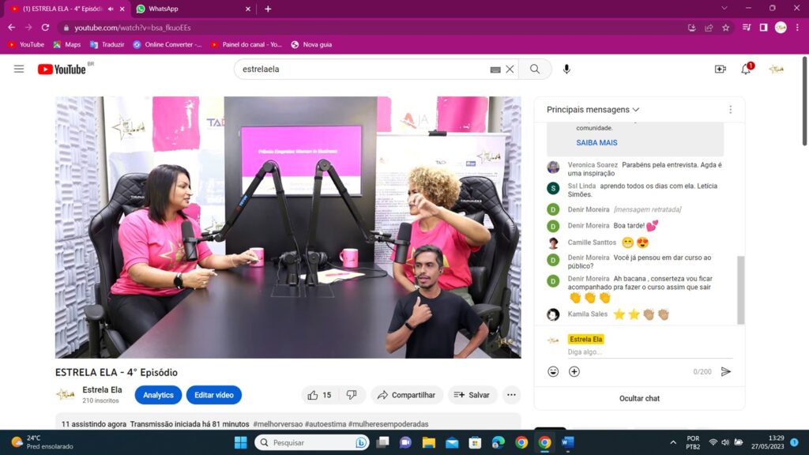
Task: Open the Painel do canal bookmark
Action: click(246, 44)
